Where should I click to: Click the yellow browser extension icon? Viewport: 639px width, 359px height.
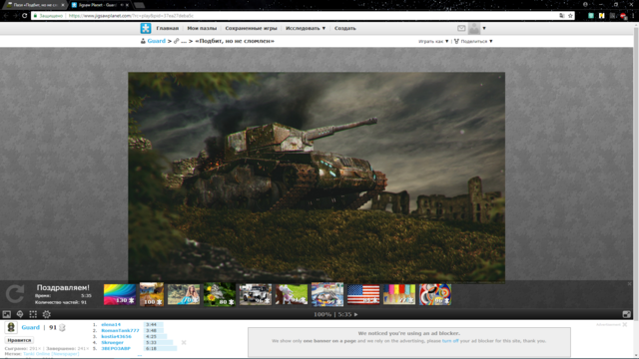point(601,16)
